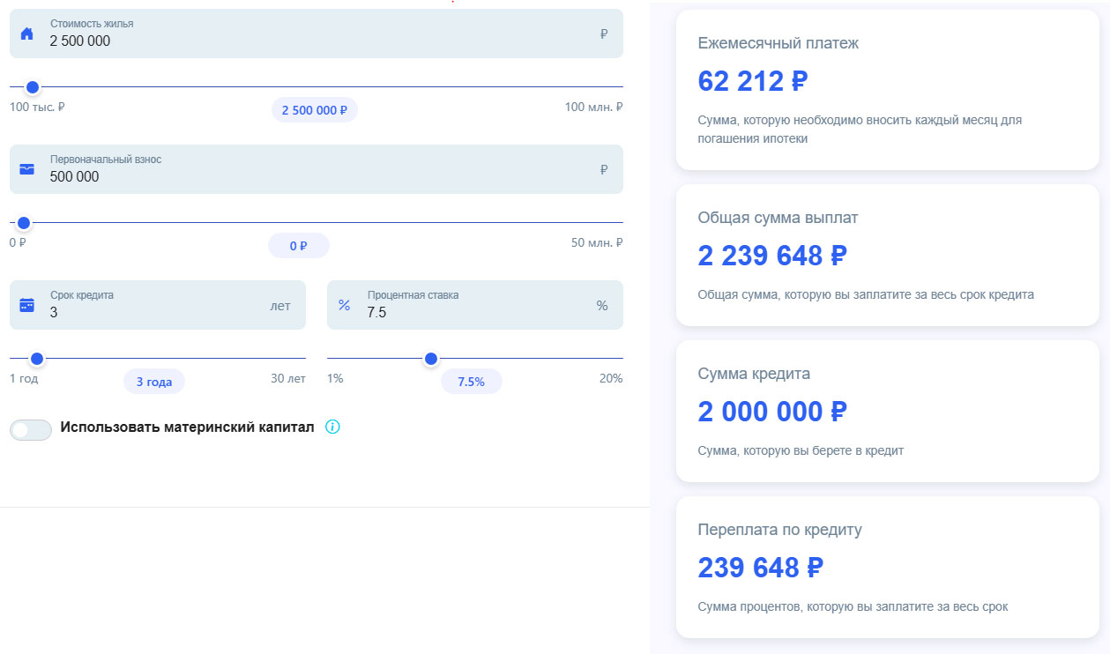Click the percent icon in interest rate field

(x=344, y=305)
